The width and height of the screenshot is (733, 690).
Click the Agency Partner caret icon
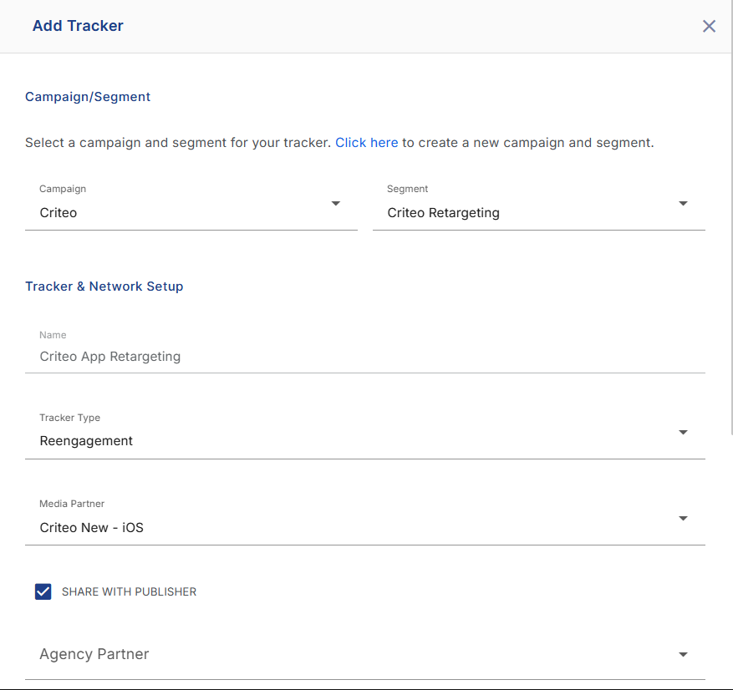click(683, 654)
